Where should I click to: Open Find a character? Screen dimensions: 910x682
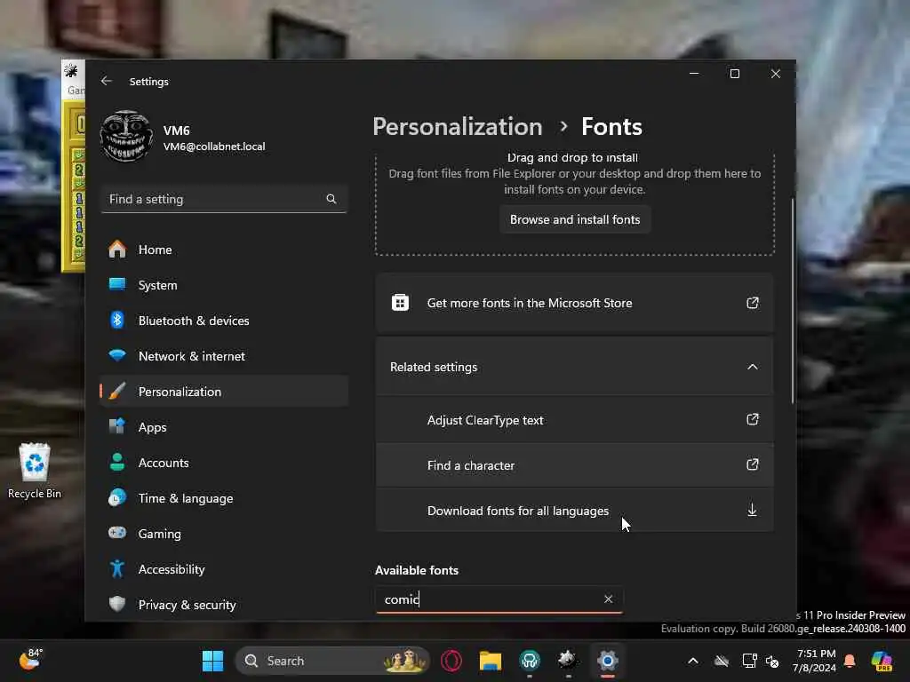[575, 465]
